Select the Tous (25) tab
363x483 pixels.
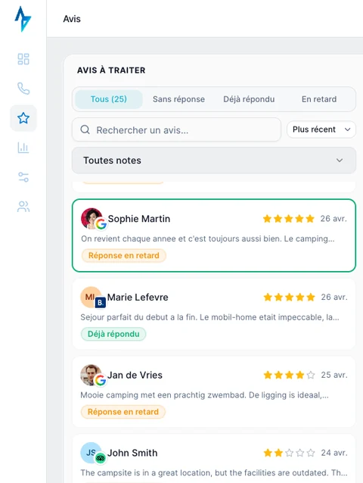tap(109, 99)
